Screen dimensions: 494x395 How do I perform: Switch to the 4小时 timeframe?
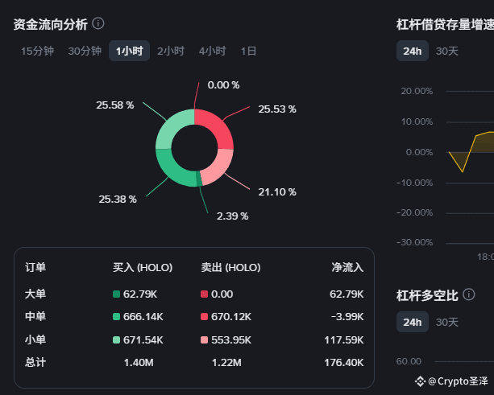pyautogui.click(x=212, y=51)
